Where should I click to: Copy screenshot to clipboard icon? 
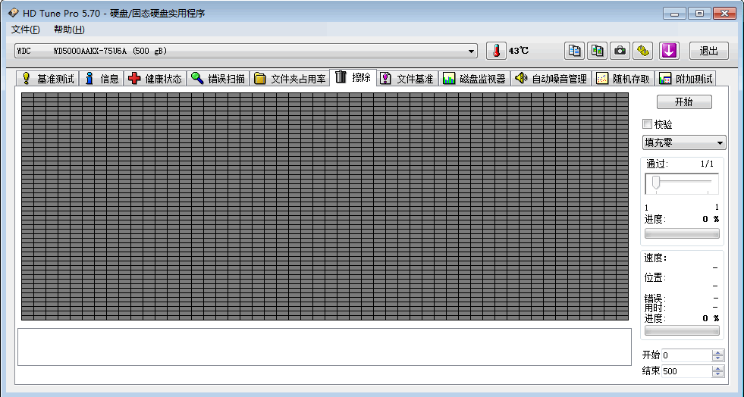coord(598,51)
